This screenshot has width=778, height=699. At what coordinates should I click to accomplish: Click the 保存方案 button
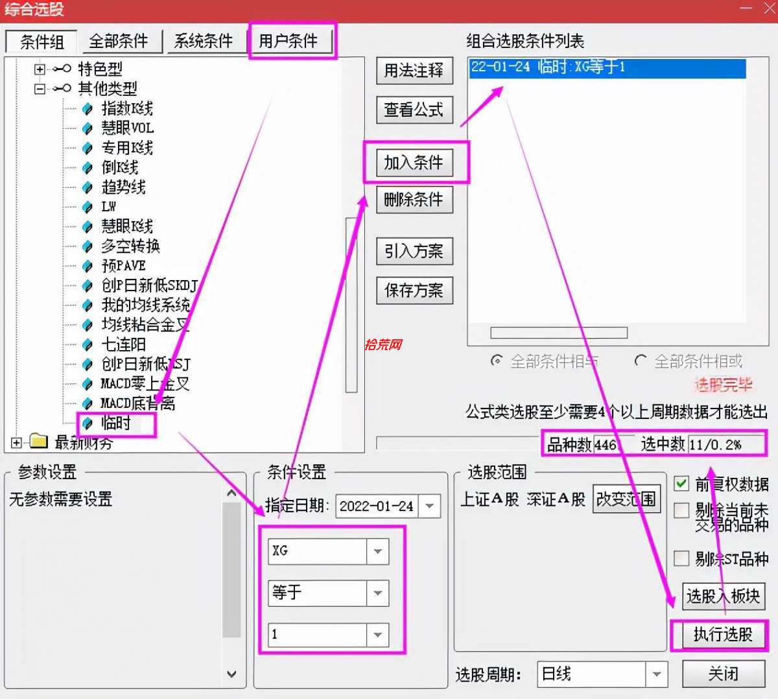(414, 290)
